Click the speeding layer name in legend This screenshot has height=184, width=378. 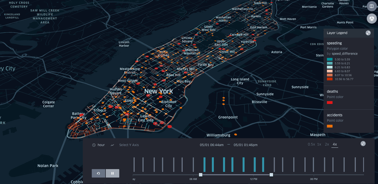[x=334, y=43]
